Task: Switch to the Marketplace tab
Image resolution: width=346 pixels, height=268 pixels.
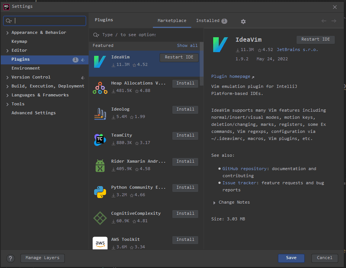Action: point(172,21)
